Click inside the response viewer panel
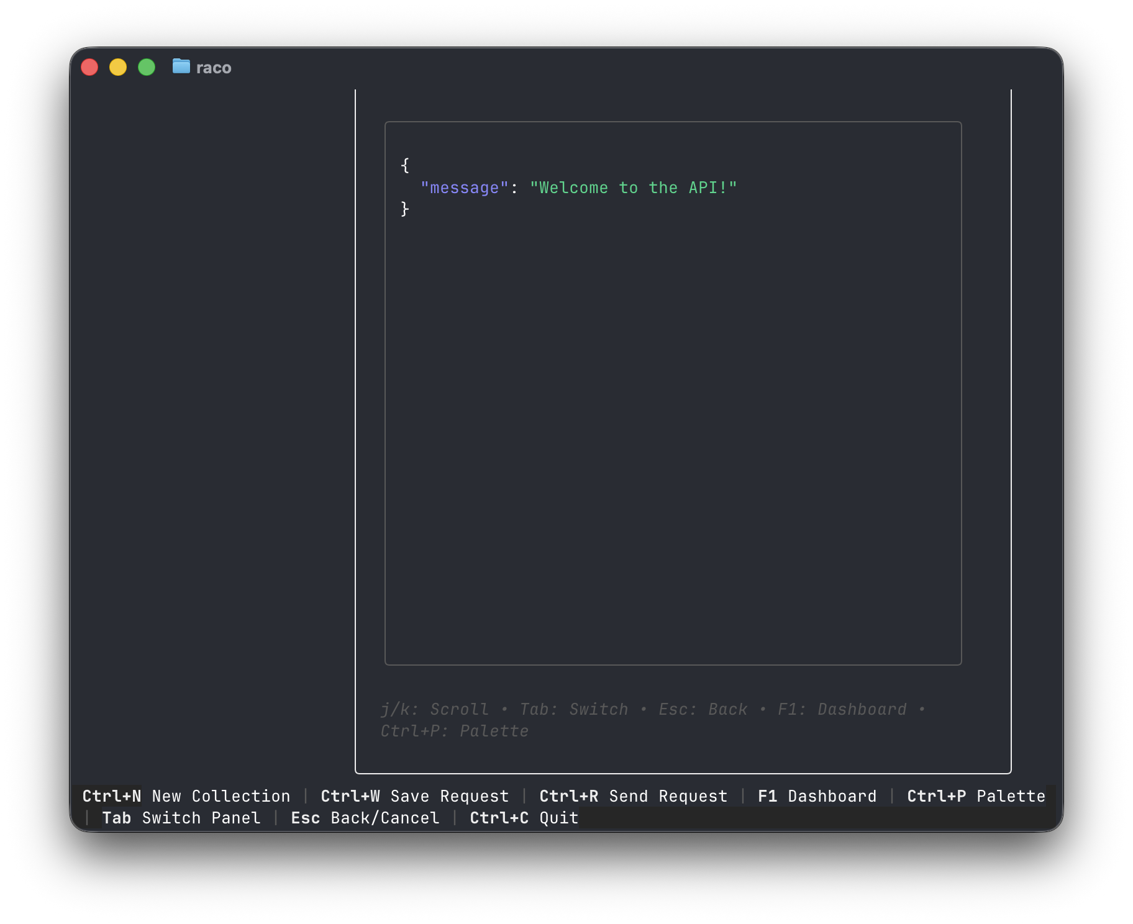The image size is (1133, 924). pos(673,435)
